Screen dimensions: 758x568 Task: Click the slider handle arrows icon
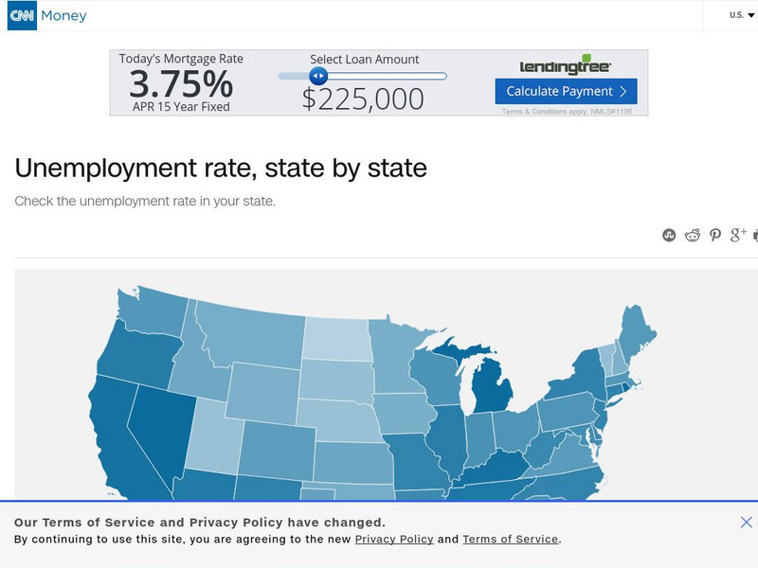pyautogui.click(x=319, y=74)
